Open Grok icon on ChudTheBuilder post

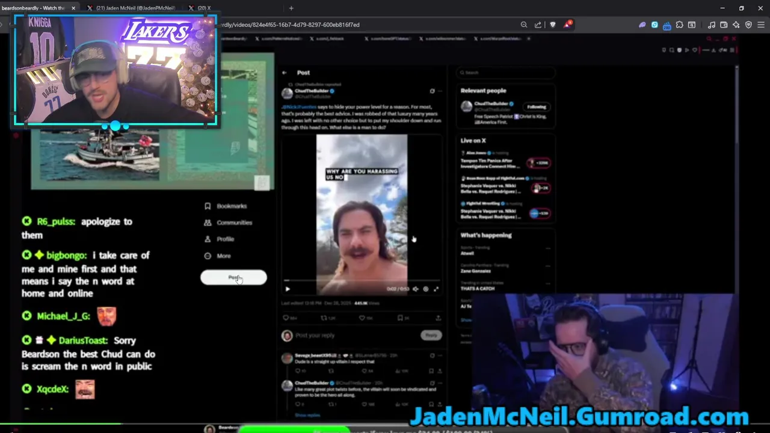tap(432, 91)
